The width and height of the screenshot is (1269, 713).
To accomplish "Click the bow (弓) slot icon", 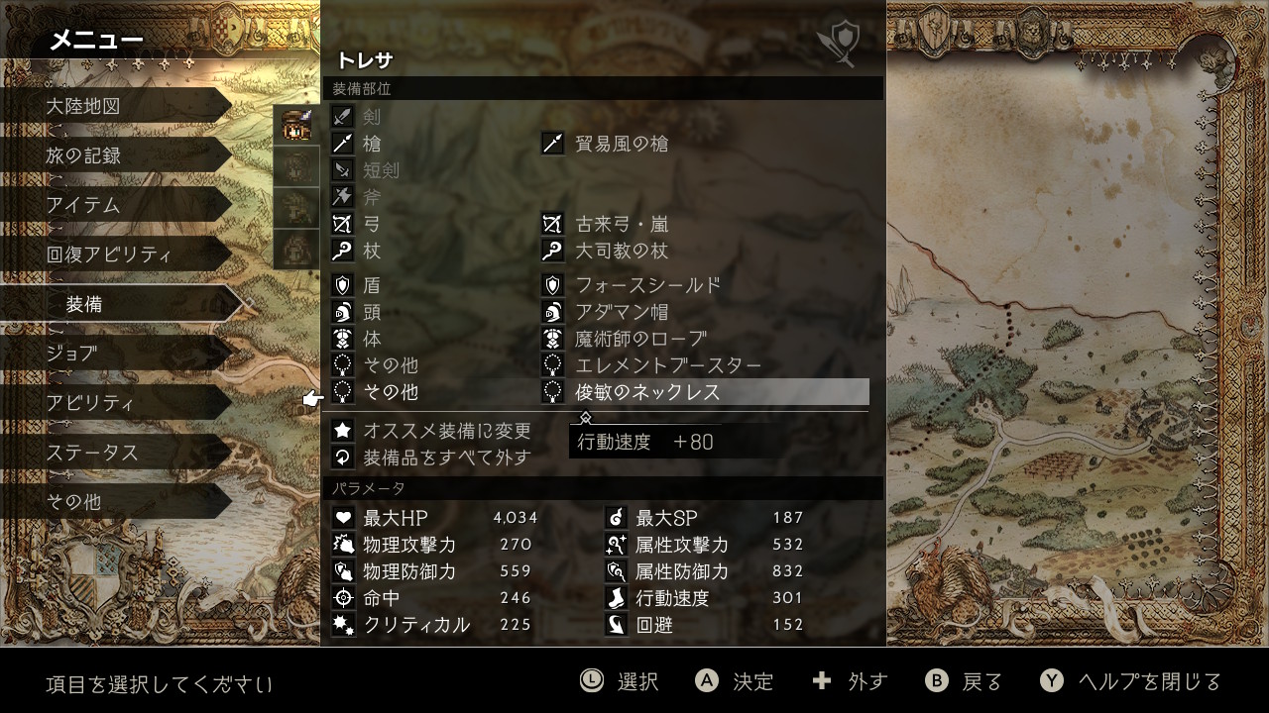I will click(342, 224).
